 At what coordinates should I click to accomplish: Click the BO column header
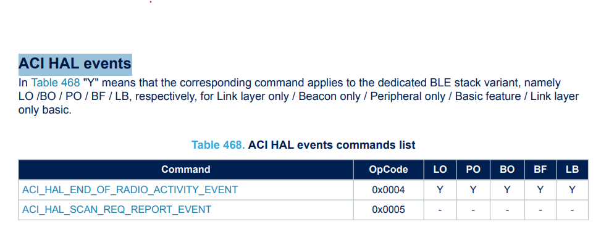(506, 169)
